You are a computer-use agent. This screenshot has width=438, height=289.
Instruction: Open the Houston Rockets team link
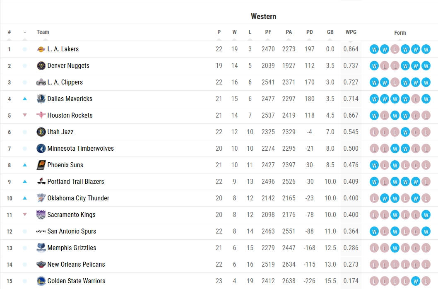[70, 116]
